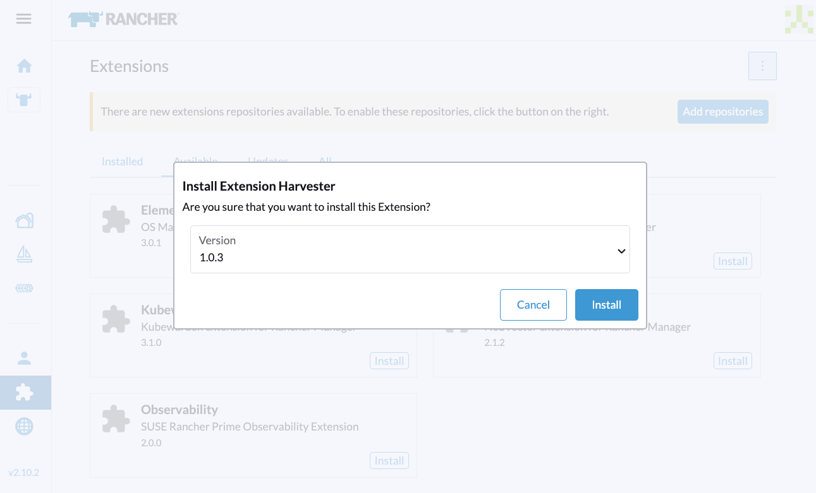
Task: Click Add repositories in the banner
Action: [x=722, y=111]
